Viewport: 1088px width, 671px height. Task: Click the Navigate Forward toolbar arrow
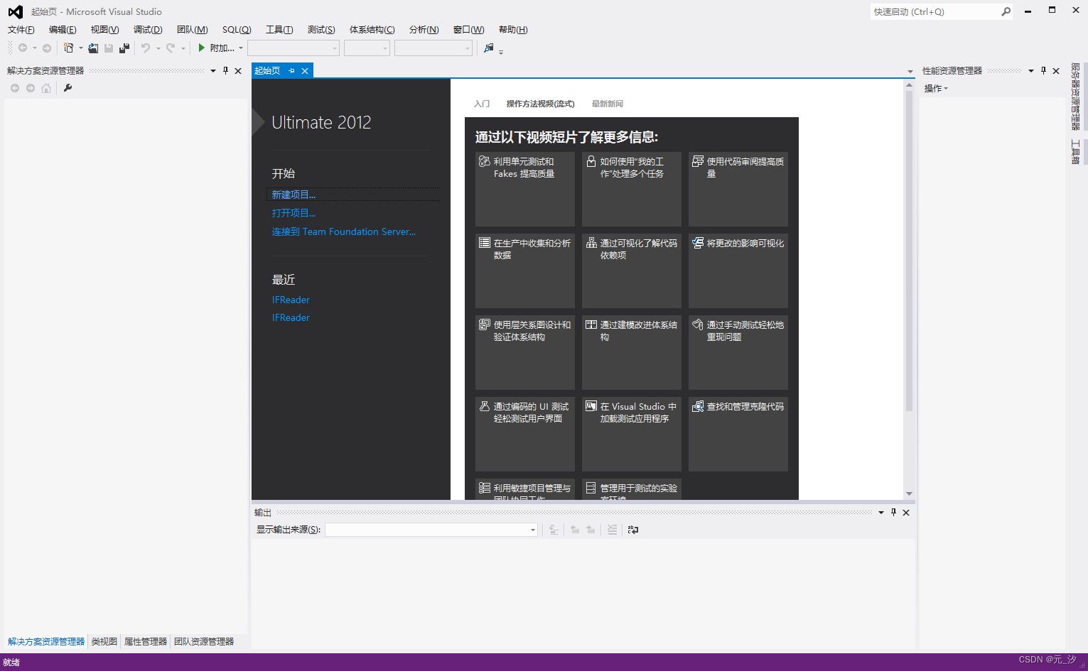47,48
